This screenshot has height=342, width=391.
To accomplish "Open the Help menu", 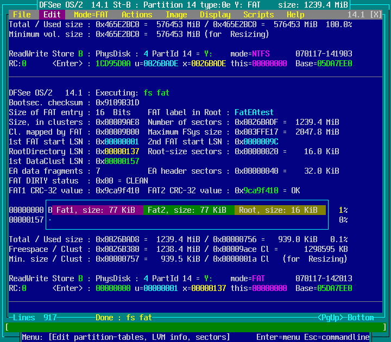I will point(295,15).
